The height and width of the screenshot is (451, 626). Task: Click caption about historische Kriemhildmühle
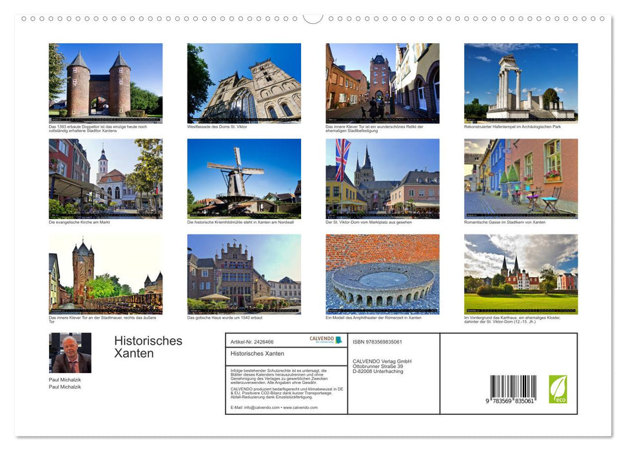pyautogui.click(x=240, y=222)
